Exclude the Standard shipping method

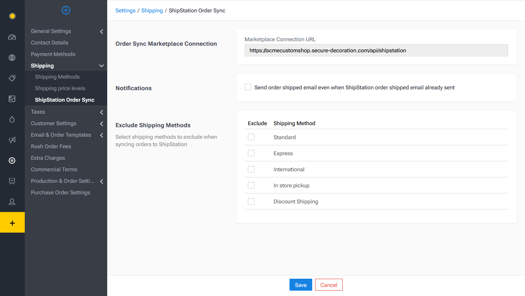(x=251, y=137)
